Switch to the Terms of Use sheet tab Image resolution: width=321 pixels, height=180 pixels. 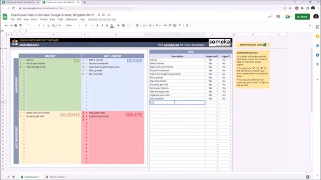(x=57, y=177)
